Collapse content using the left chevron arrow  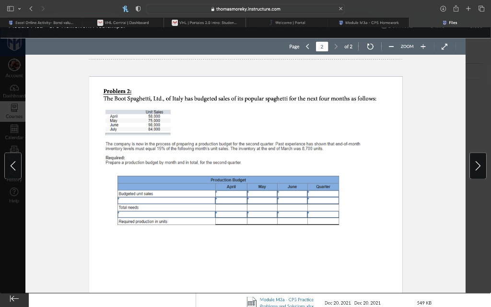(13, 165)
